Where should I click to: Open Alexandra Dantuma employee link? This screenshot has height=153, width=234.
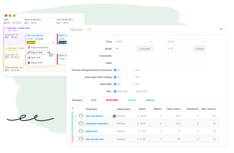[x=97, y=123]
